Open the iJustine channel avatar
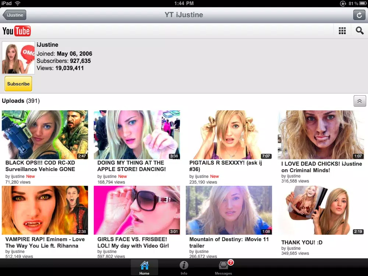The width and height of the screenshot is (368, 276). click(x=18, y=58)
